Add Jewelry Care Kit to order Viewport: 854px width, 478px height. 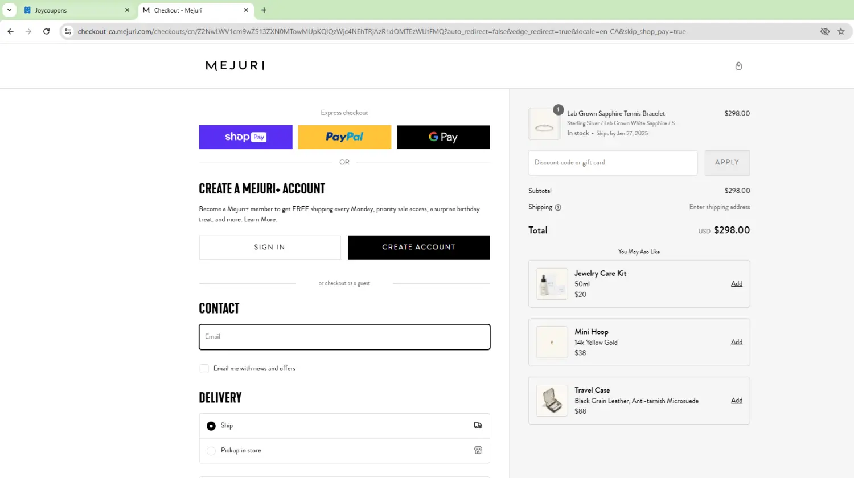coord(737,284)
